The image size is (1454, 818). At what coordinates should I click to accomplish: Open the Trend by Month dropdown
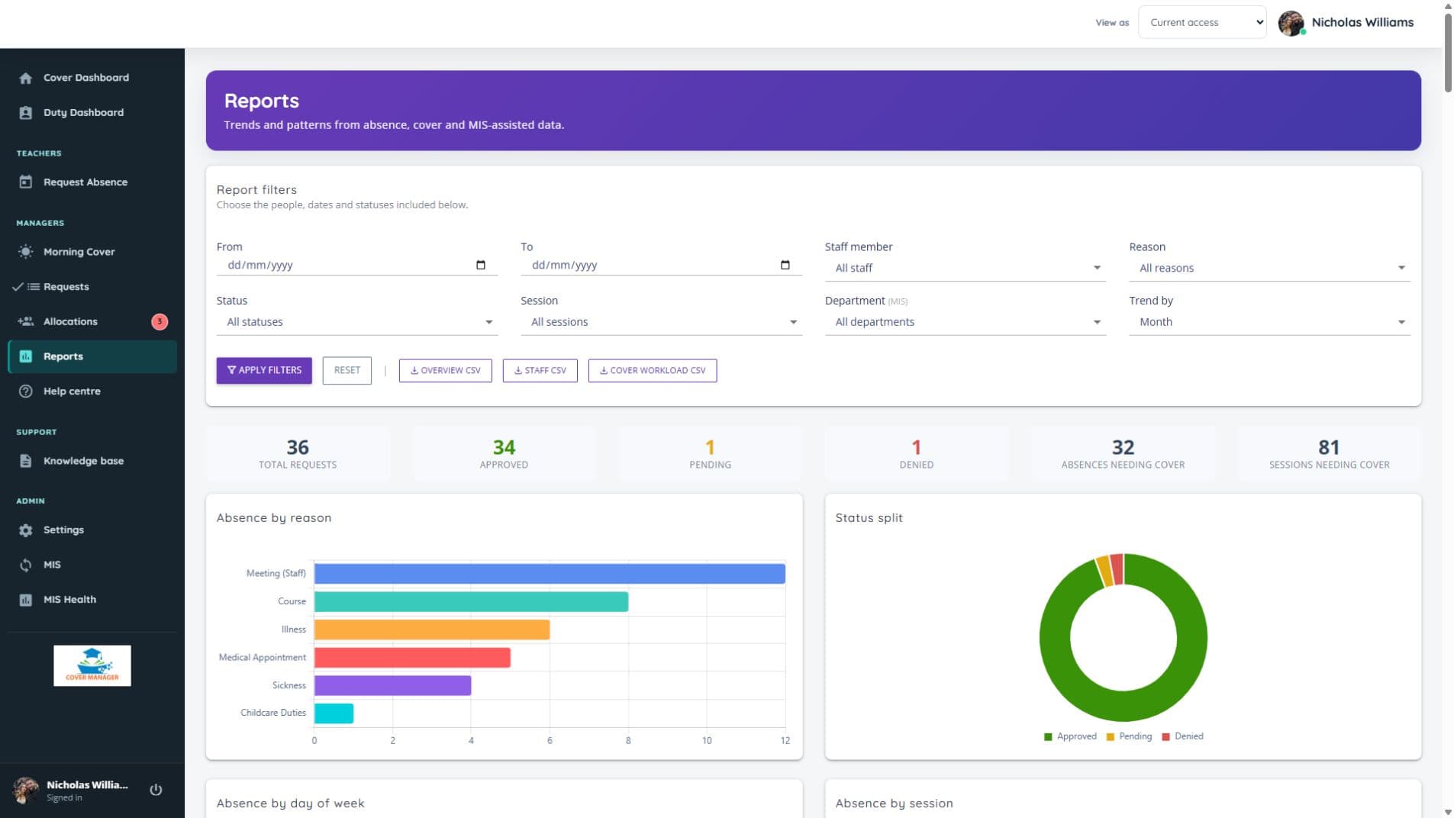pyautogui.click(x=1269, y=322)
